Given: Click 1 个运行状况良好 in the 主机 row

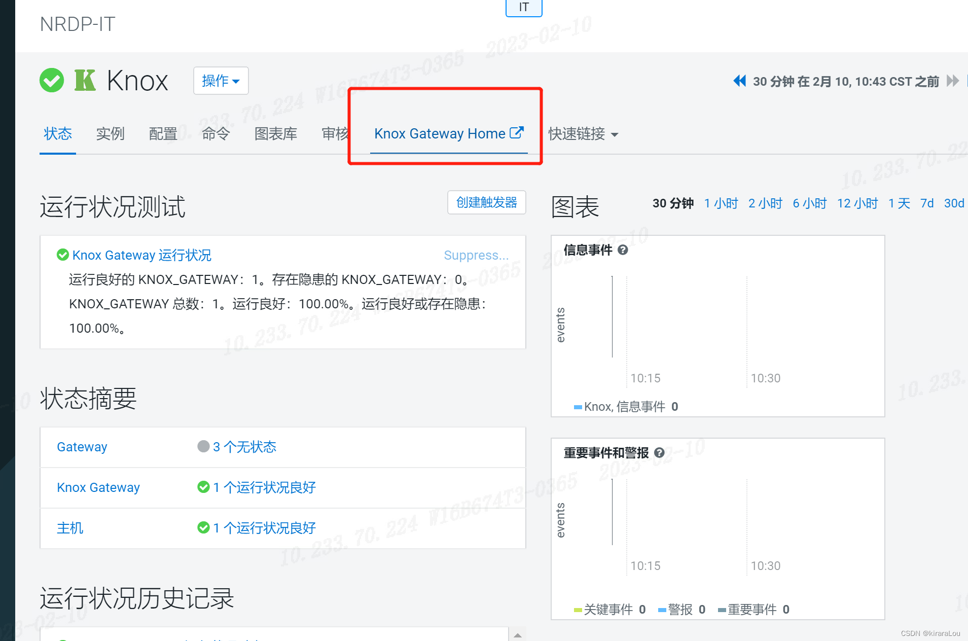Looking at the screenshot, I should [x=264, y=528].
